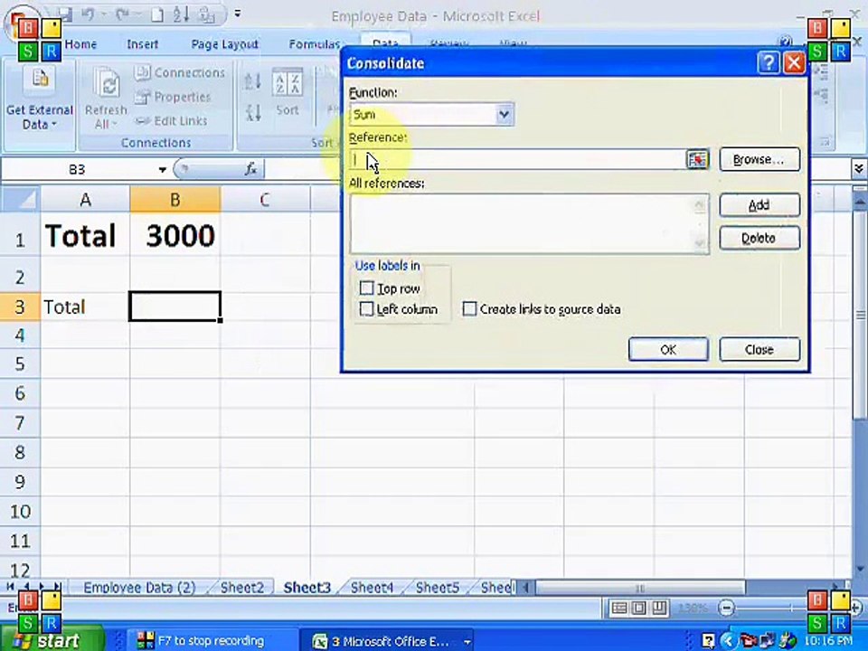Click the Sort Z to A icon
This screenshot has width=868, height=651.
253,113
